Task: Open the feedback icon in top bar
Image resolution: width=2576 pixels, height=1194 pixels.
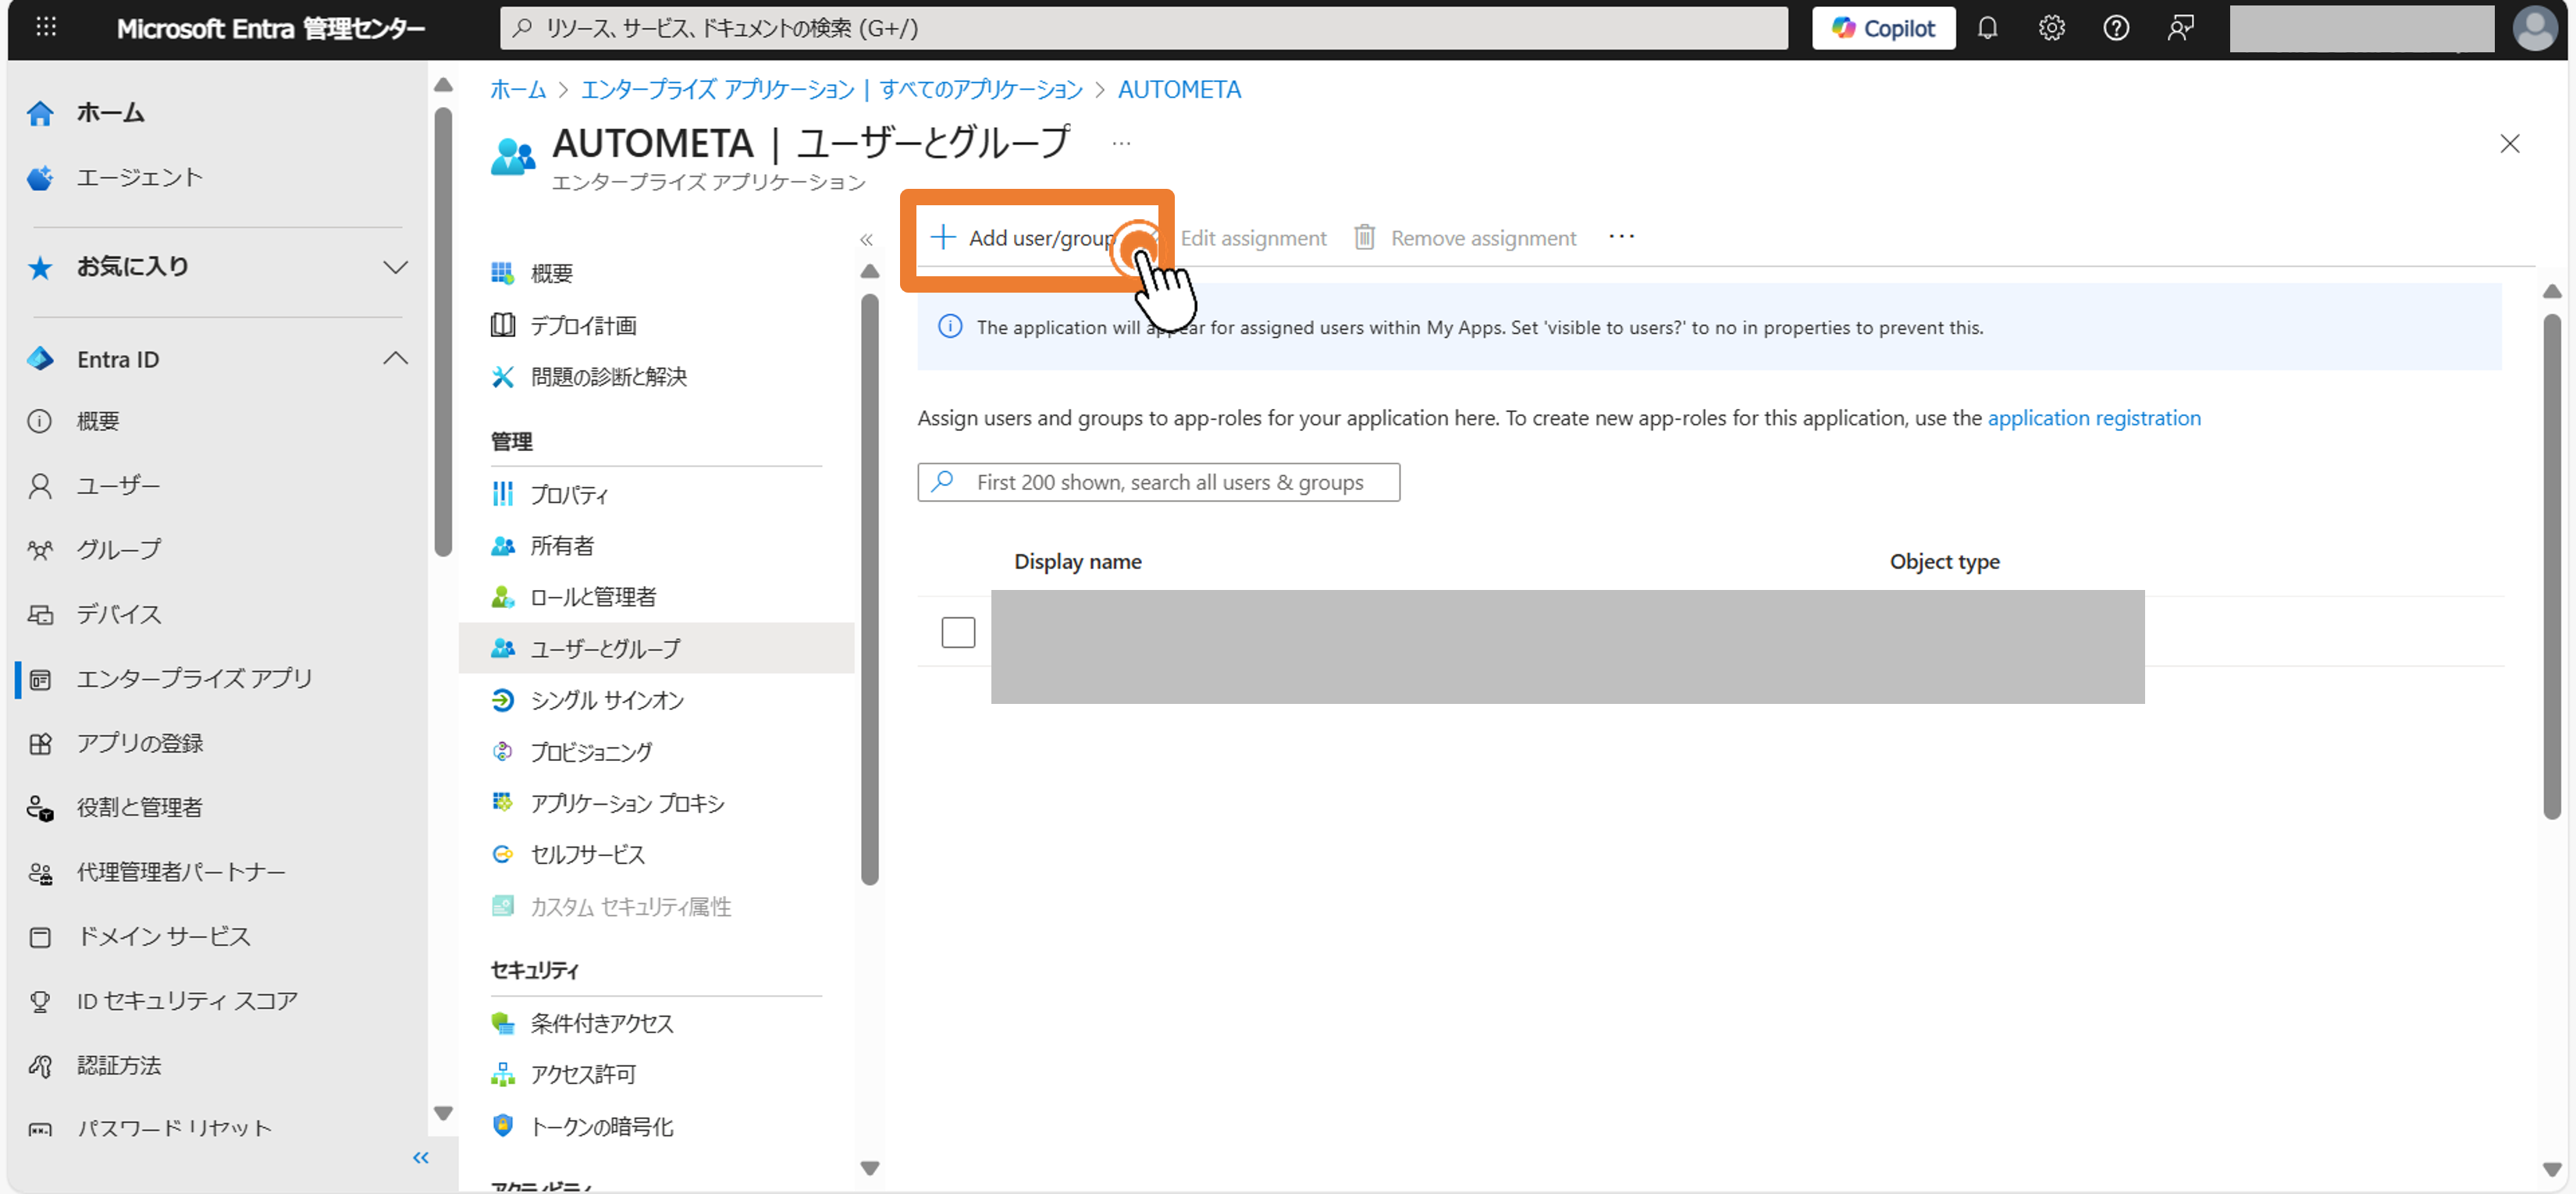Action: click(2180, 28)
